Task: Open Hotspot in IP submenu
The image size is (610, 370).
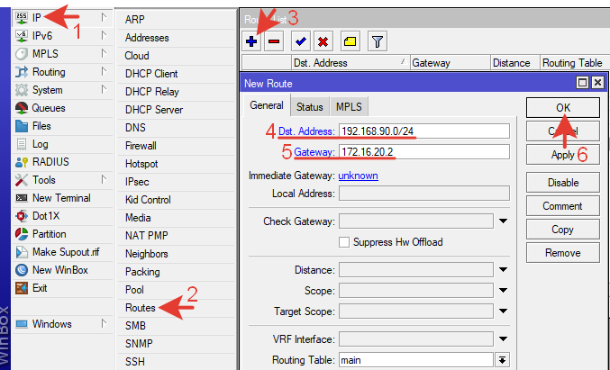Action: [141, 164]
